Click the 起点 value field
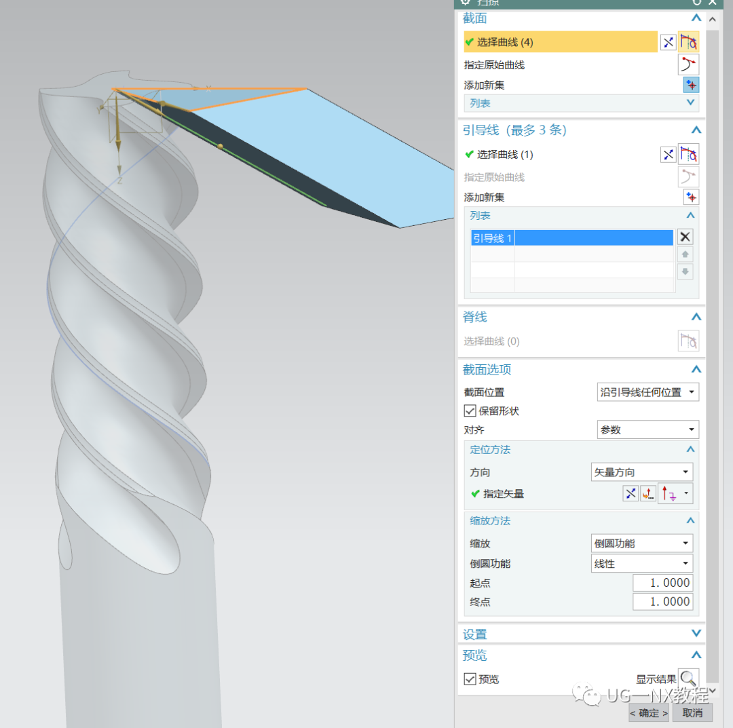The width and height of the screenshot is (733, 728). [662, 583]
